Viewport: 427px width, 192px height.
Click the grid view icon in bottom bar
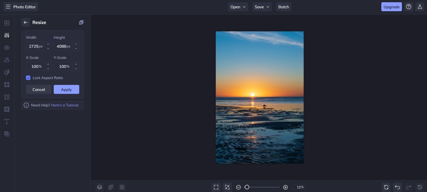pyautogui.click(x=122, y=187)
